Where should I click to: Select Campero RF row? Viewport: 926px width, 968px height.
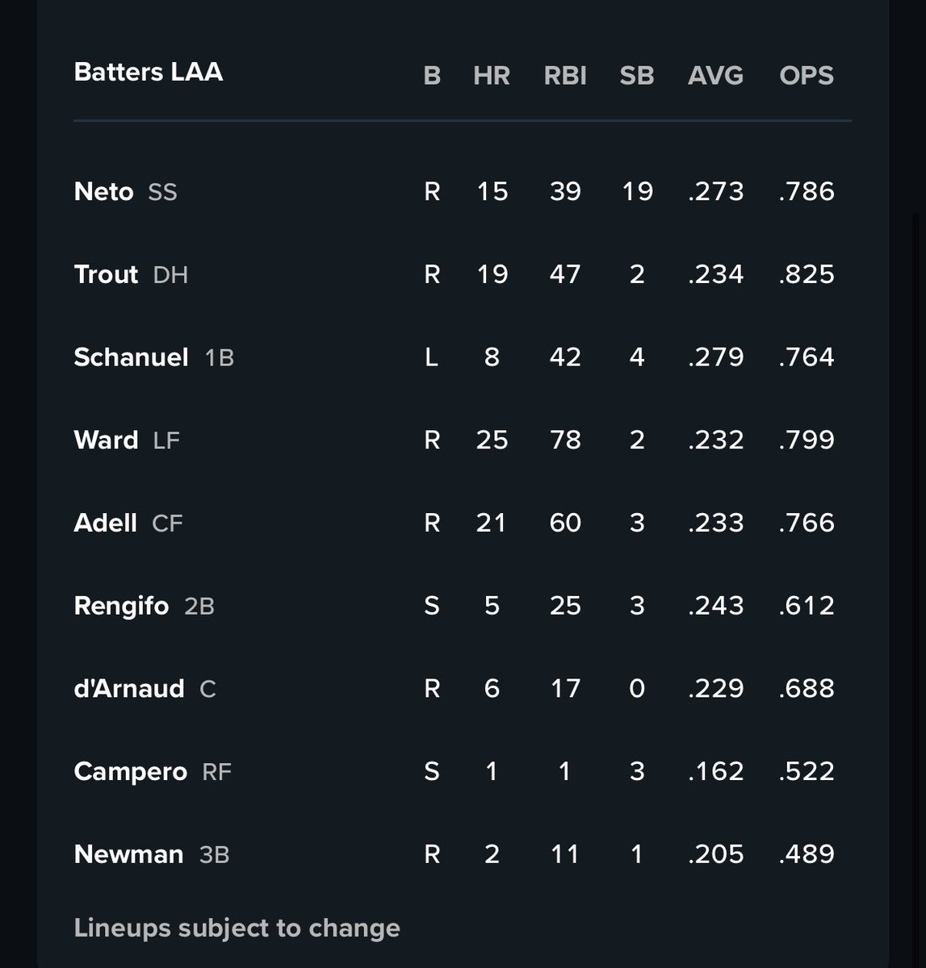tap(462, 771)
